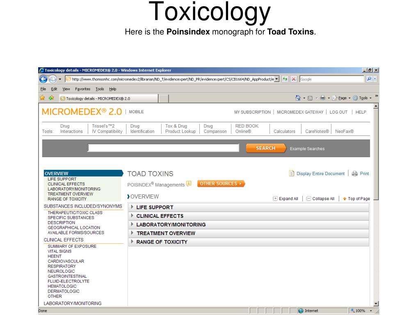Click the LOG OUT link

point(338,112)
